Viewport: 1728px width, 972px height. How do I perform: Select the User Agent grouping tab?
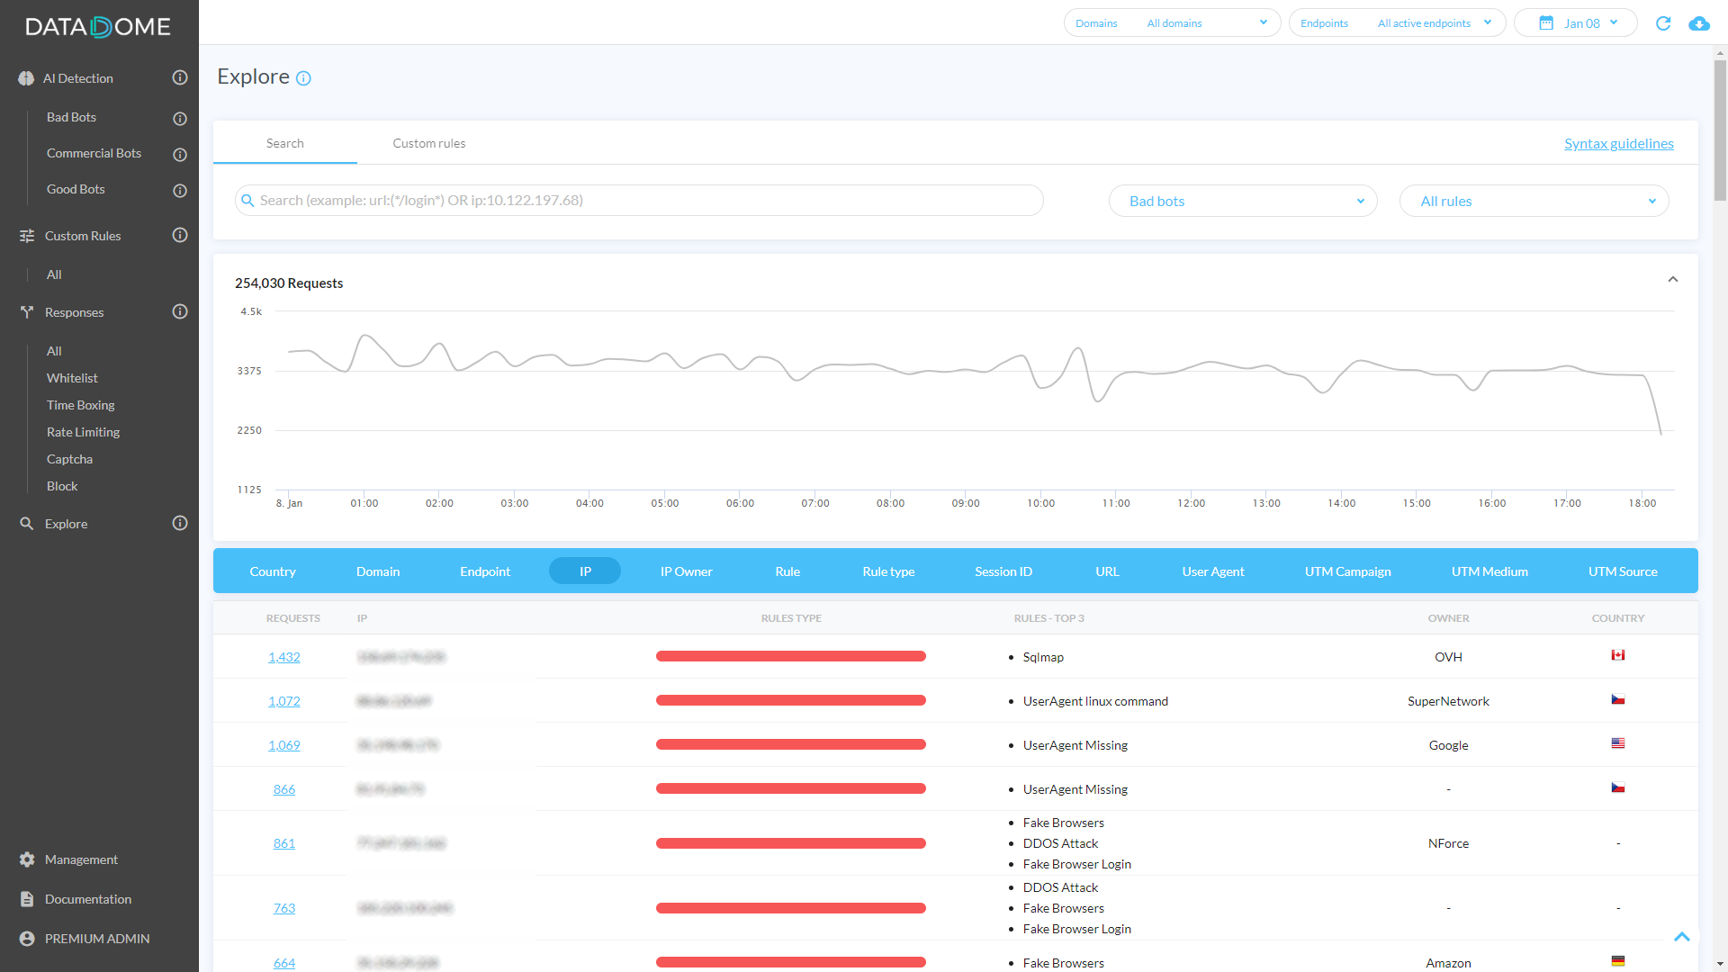point(1212,571)
